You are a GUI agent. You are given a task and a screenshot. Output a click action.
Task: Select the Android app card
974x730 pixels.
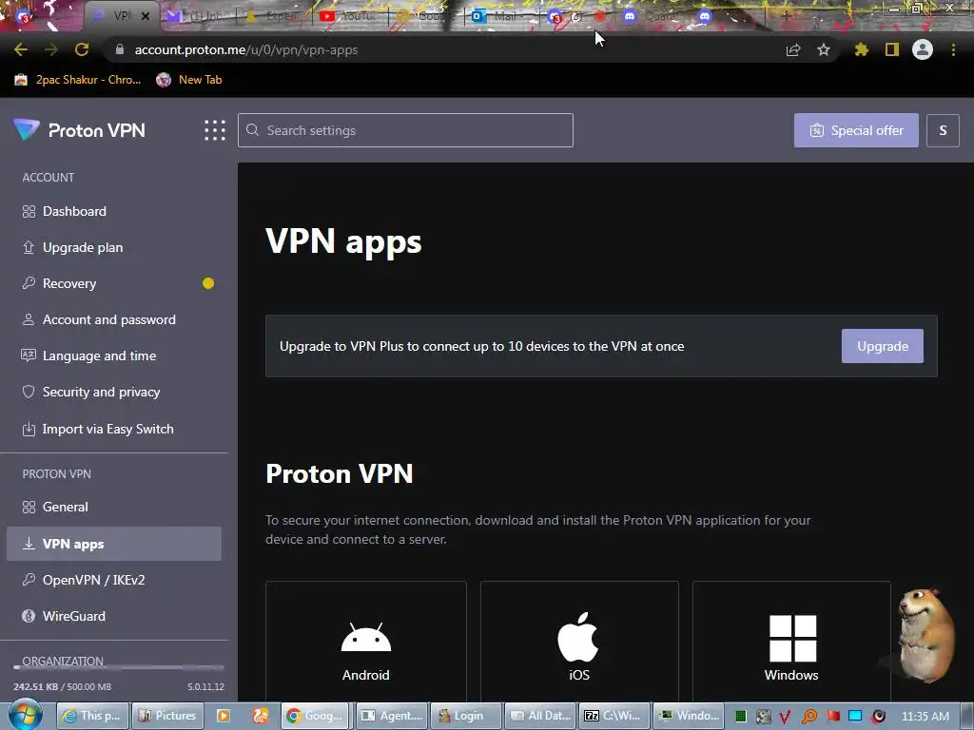[x=366, y=642]
